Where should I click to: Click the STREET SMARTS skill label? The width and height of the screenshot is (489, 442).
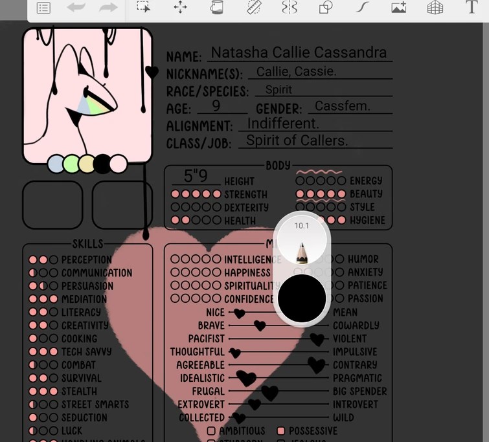[95, 404]
